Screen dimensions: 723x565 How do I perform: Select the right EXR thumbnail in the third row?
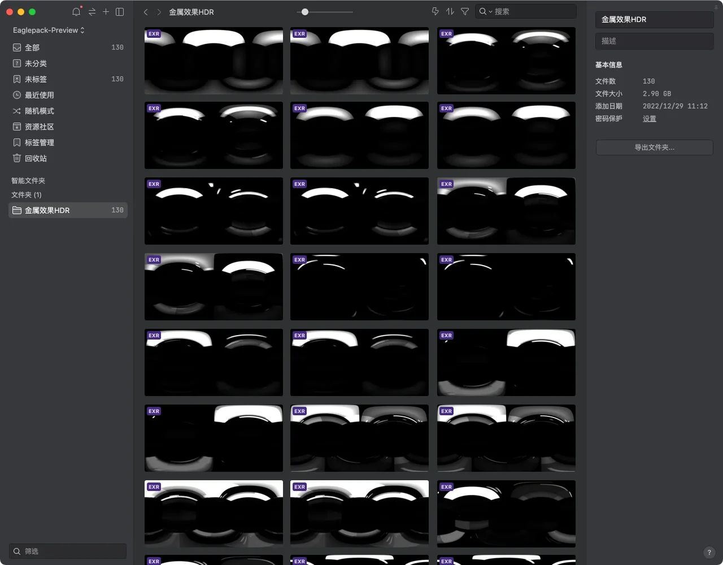(x=506, y=211)
